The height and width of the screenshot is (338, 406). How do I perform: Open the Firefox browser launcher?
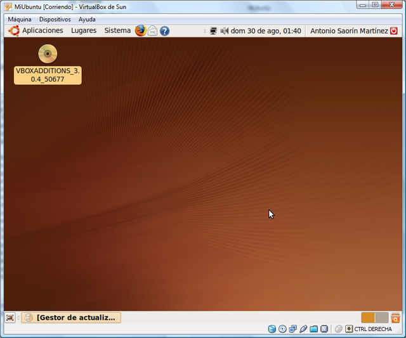coord(140,30)
